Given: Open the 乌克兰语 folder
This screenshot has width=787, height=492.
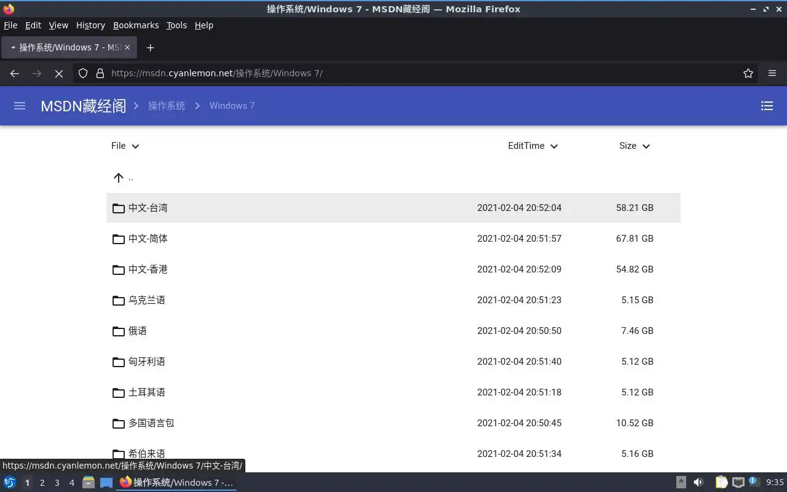Looking at the screenshot, I should point(393,300).
